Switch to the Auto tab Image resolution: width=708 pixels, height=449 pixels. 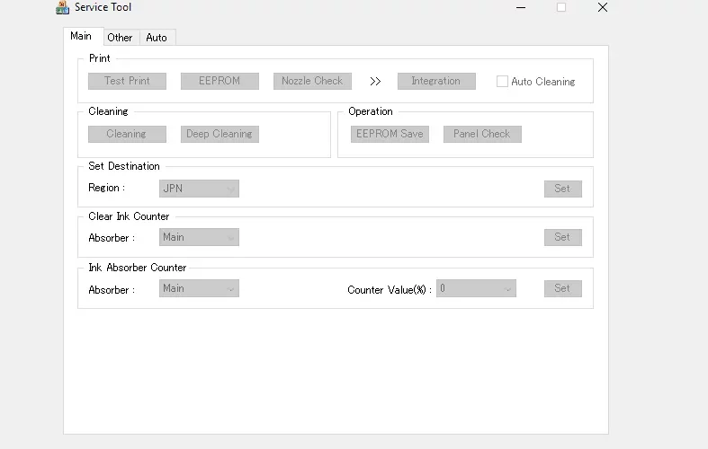click(157, 38)
